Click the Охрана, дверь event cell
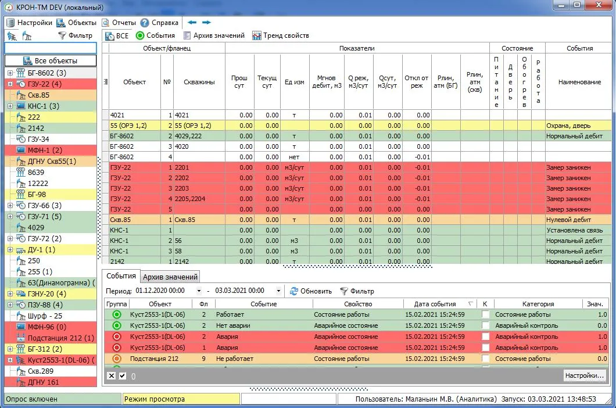Image resolution: width=616 pixels, height=408 pixels. click(x=578, y=126)
